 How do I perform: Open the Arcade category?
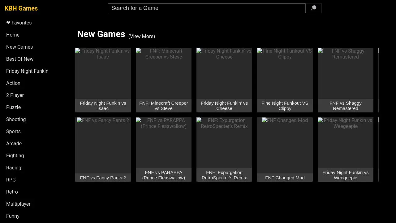coord(14,143)
